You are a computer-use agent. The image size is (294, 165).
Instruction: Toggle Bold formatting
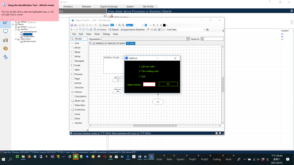pos(154,25)
